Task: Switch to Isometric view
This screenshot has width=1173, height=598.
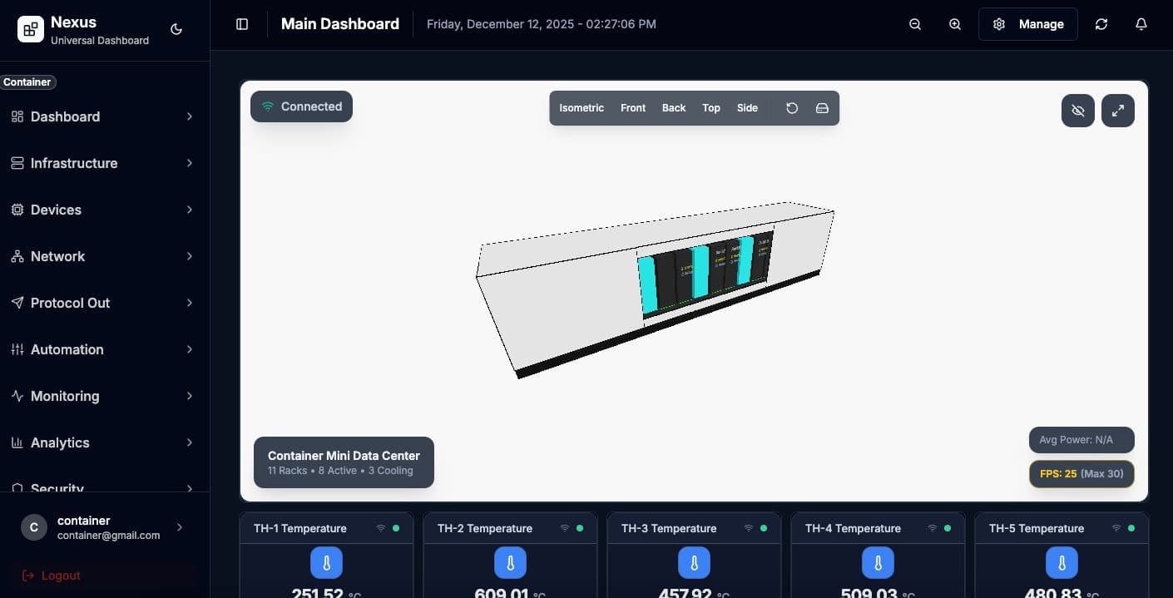Action: (x=582, y=108)
